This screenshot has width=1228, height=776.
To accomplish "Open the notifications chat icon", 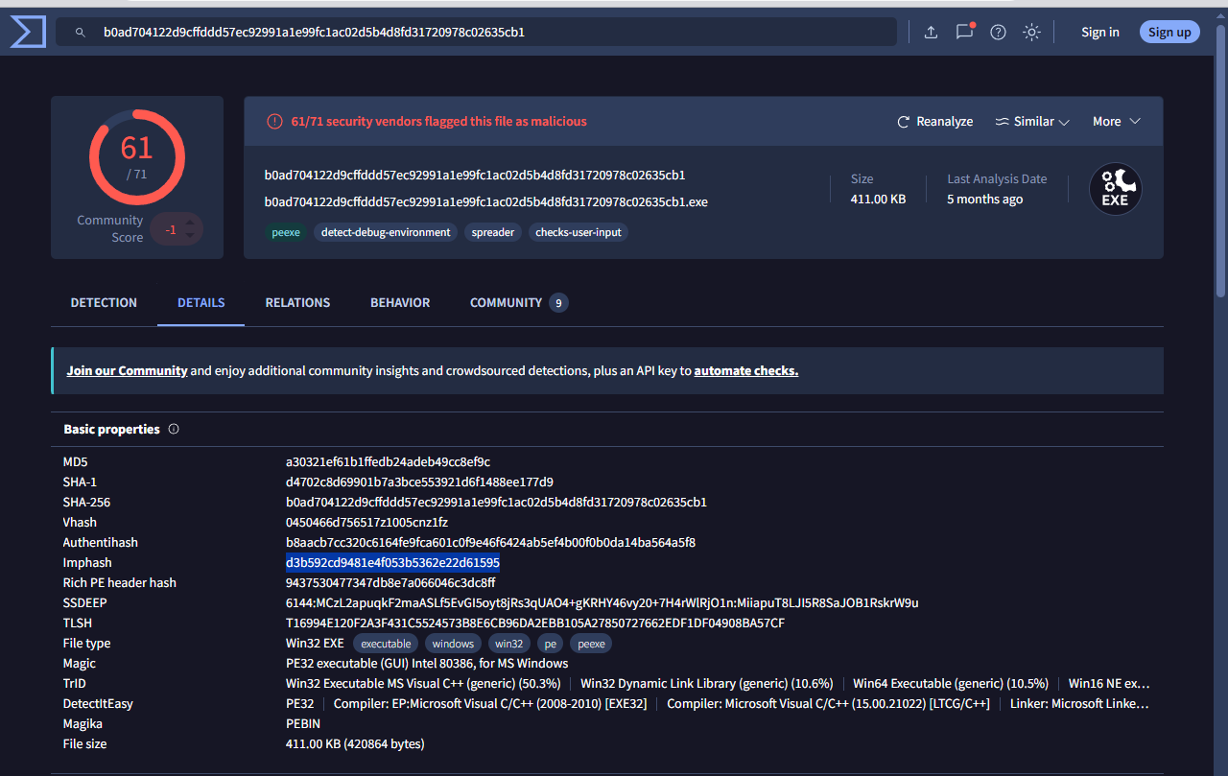I will click(x=964, y=32).
